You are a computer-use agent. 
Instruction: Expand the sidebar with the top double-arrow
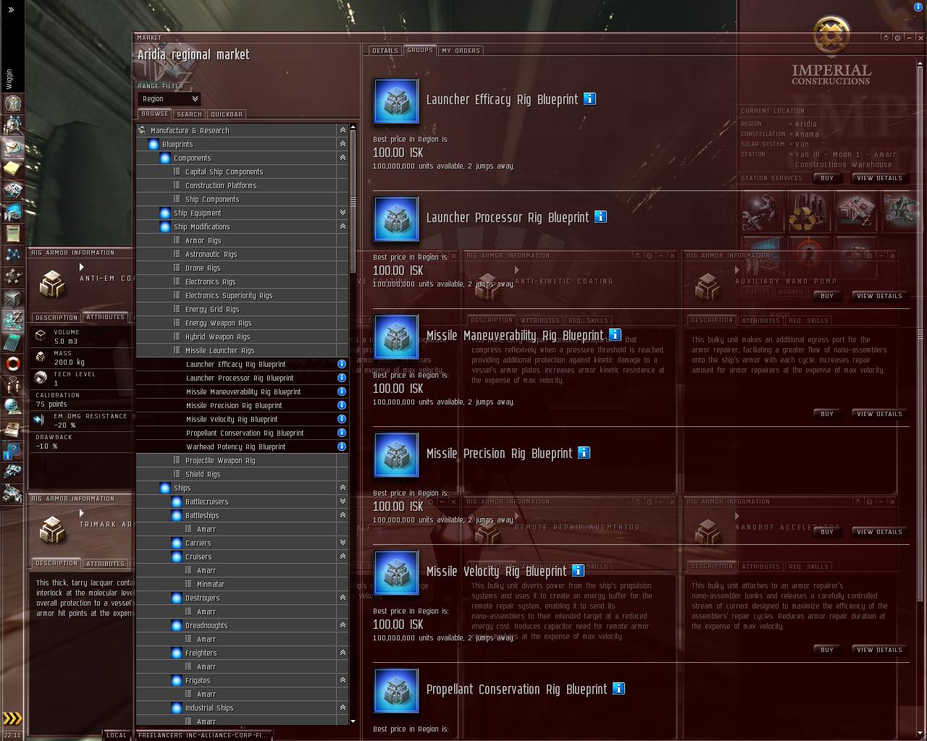coord(12,10)
